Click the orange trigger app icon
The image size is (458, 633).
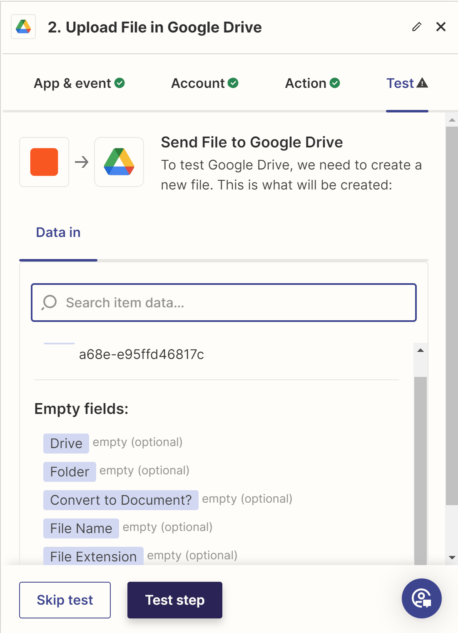point(44,162)
